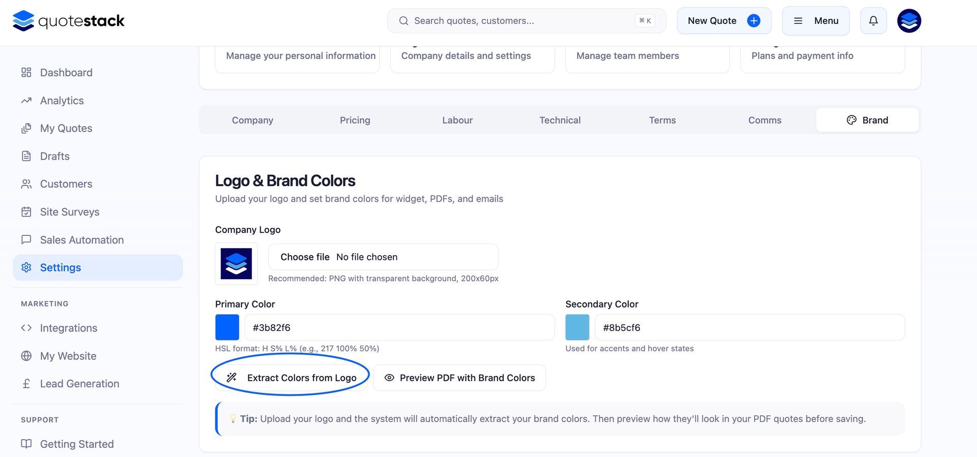Screen dimensions: 977x457
Task: Select the Technical settings tab
Action: point(560,120)
